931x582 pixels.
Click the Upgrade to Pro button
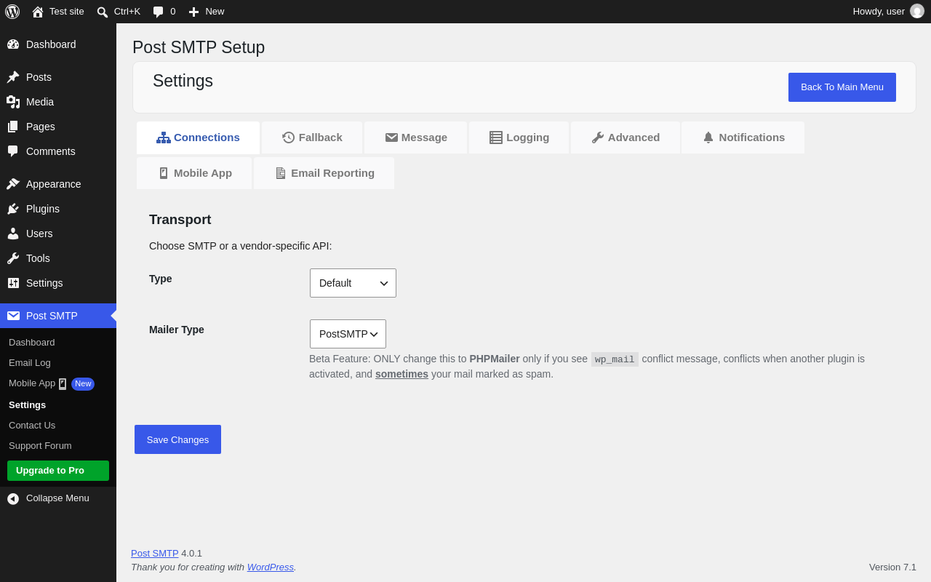(x=58, y=471)
